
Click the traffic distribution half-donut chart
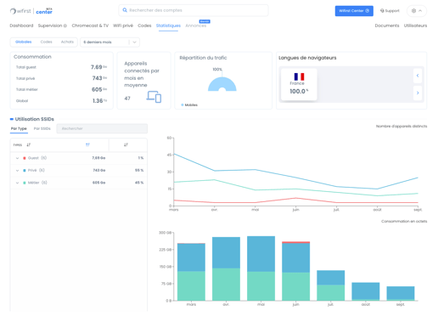[x=222, y=84]
